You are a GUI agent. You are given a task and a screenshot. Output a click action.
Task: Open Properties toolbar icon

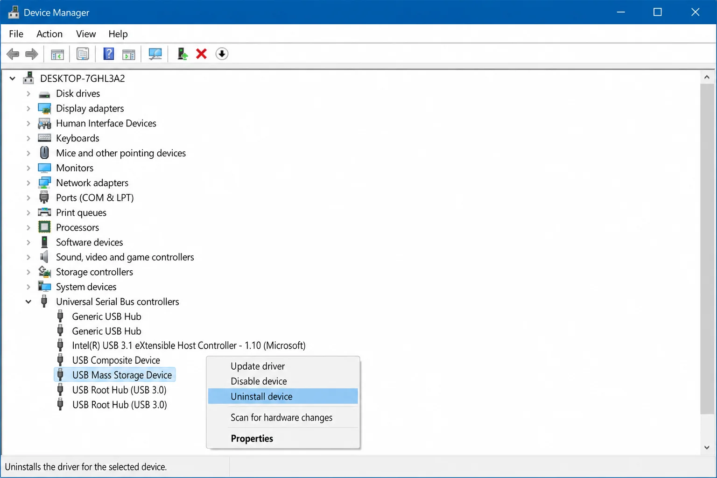[83, 54]
